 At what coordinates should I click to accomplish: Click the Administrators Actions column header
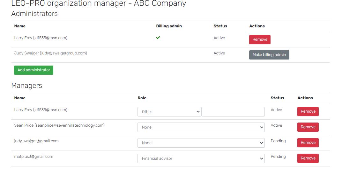[257, 26]
